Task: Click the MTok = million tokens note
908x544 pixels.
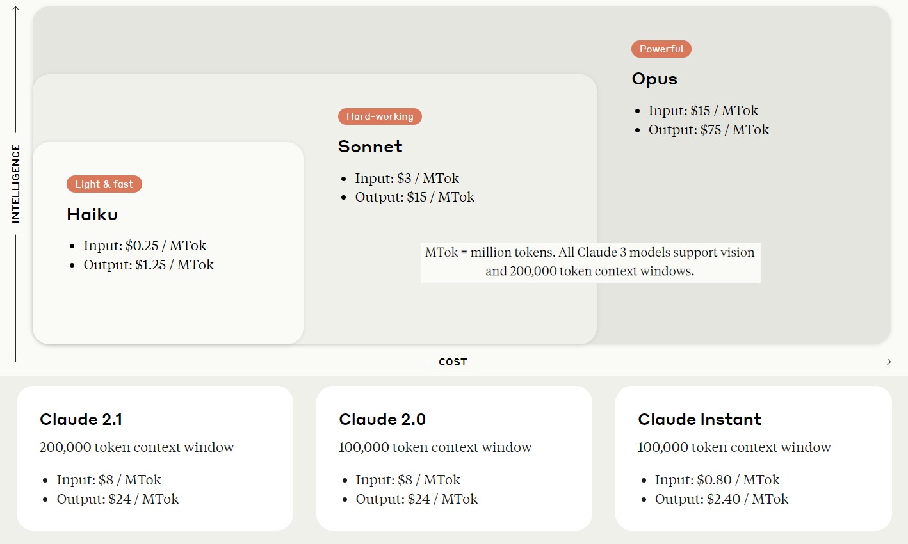Action: click(x=590, y=262)
